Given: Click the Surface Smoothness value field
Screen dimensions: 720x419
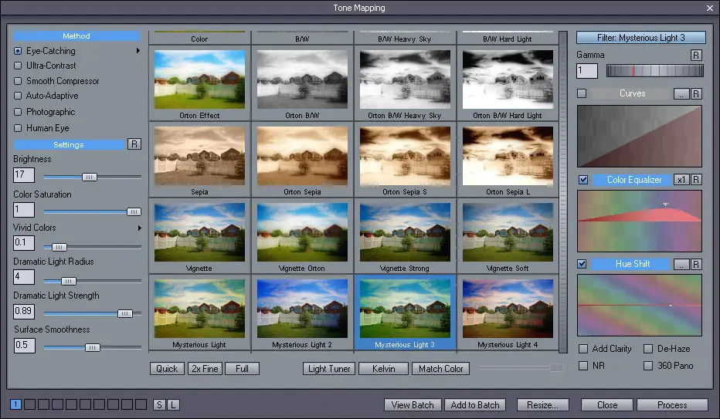Looking at the screenshot, I should [25, 345].
